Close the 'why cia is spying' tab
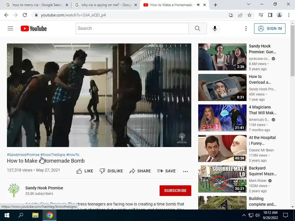Image resolution: width=295 pixels, height=221 pixels. tap(136, 5)
